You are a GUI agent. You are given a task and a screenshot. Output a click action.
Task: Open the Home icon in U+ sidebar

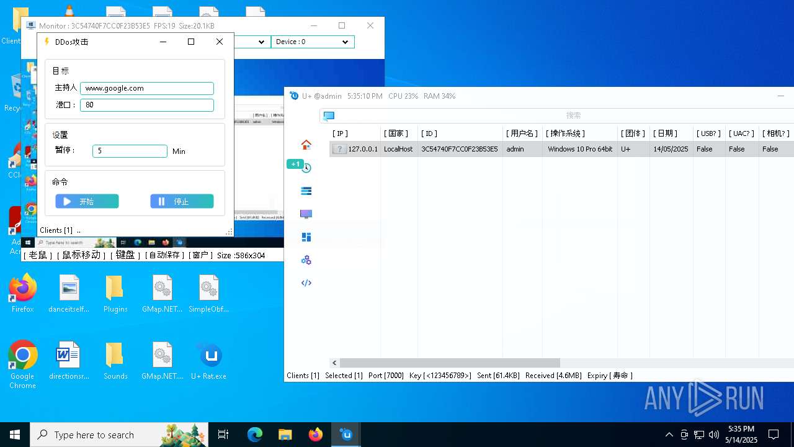coord(306,145)
